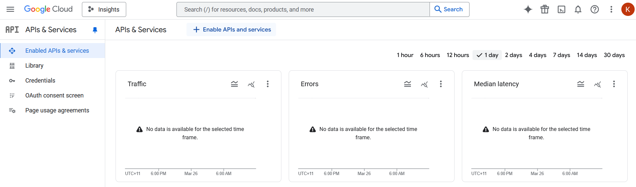This screenshot has width=636, height=187.
Task: Click the Errors card title
Action: pos(310,84)
